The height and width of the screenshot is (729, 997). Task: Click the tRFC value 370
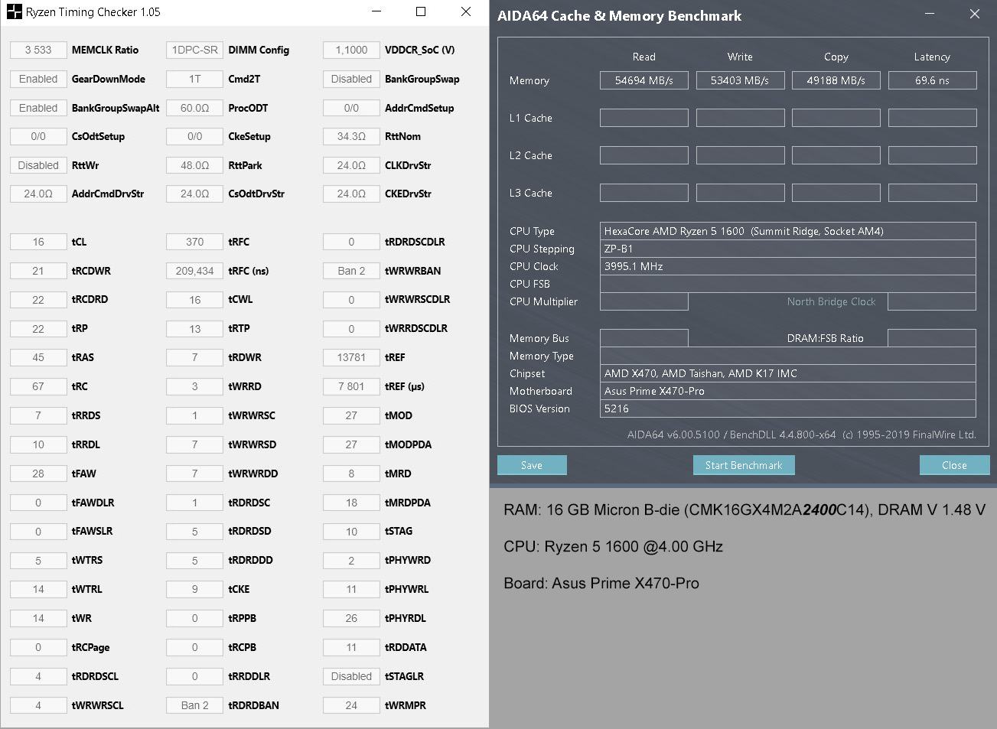pyautogui.click(x=194, y=242)
